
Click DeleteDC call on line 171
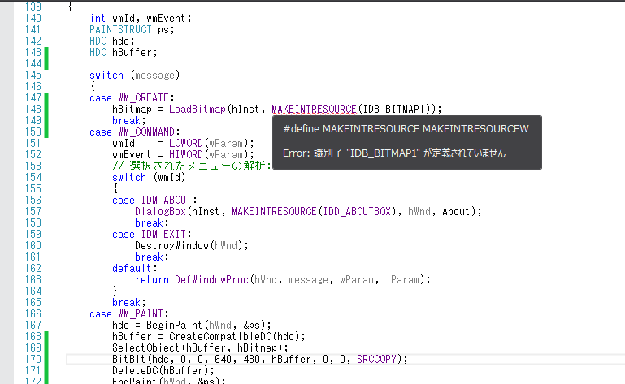pyautogui.click(x=135, y=370)
